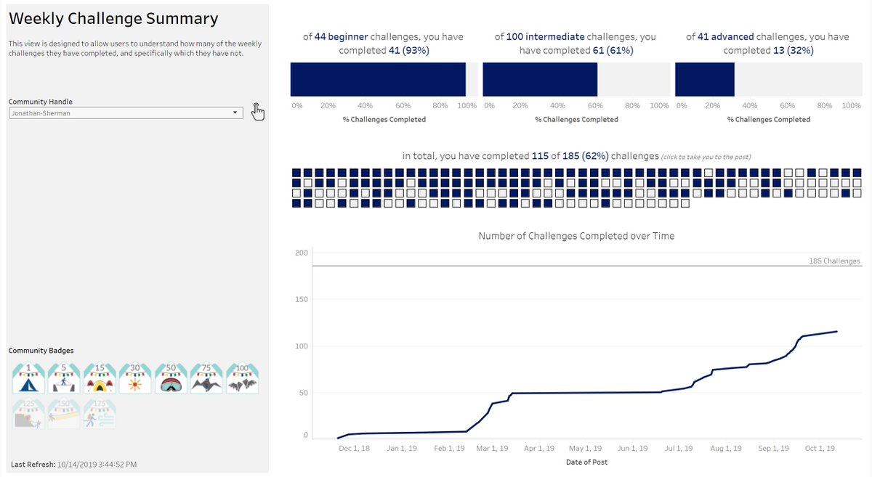
Task: Click the faded 175-challenge hiker badge
Action: tap(99, 414)
